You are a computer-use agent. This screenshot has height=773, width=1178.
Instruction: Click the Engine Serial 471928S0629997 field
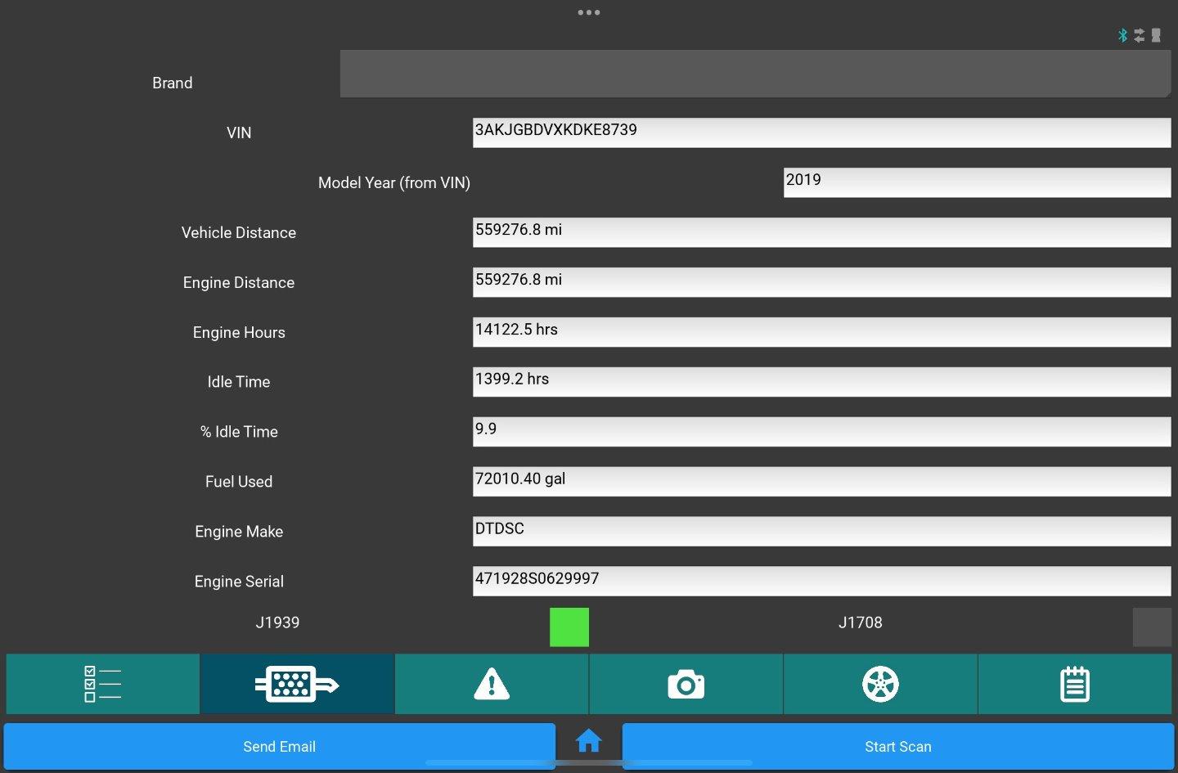[821, 582]
